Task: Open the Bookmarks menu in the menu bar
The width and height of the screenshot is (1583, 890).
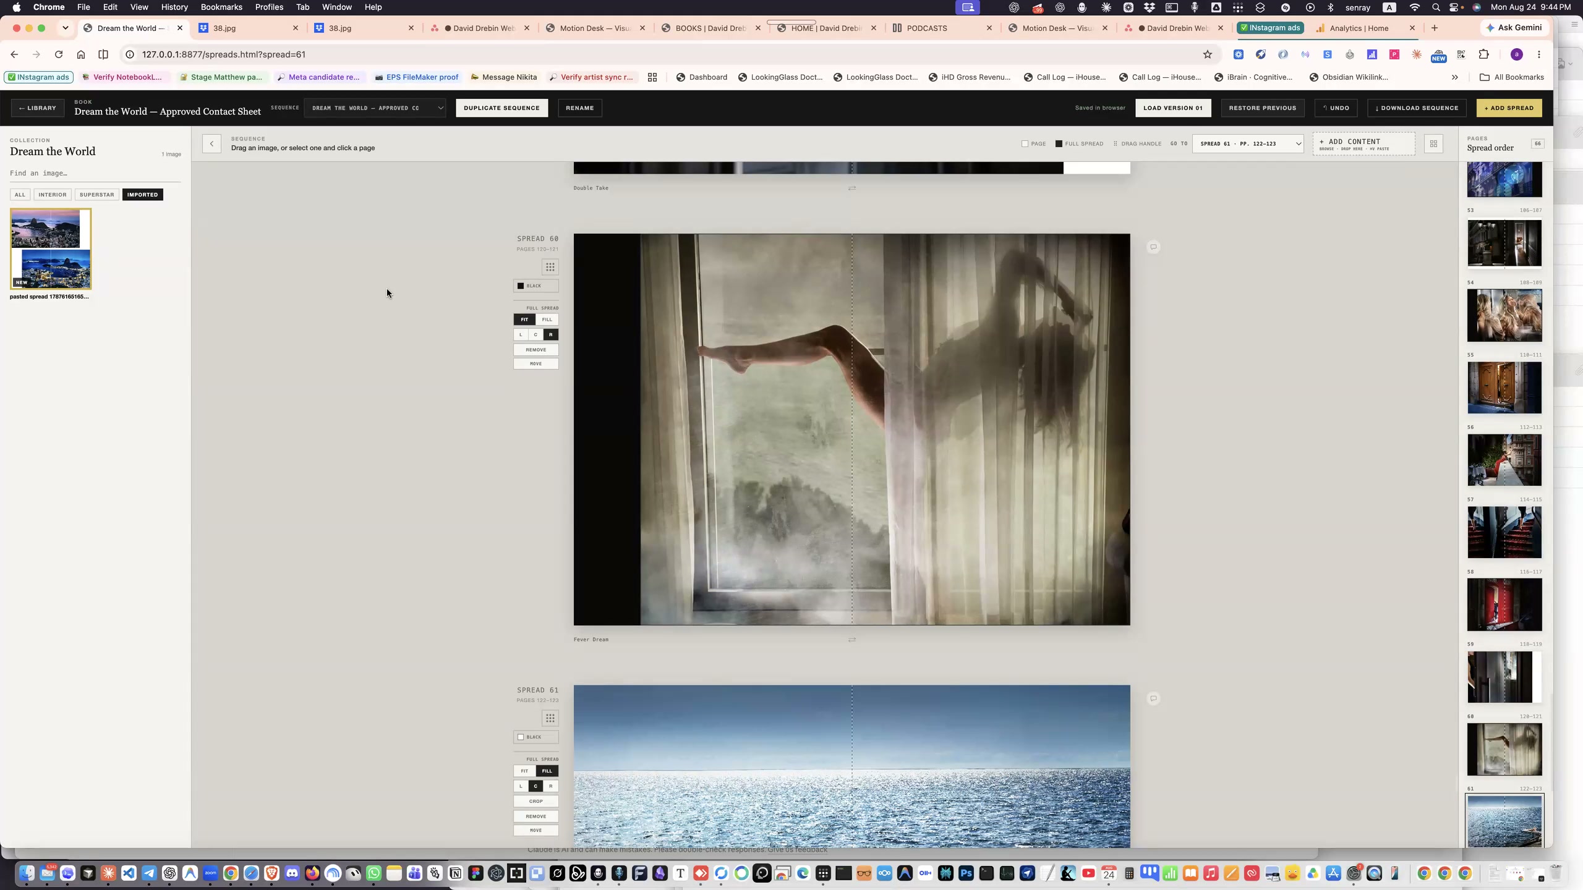Action: point(221,7)
